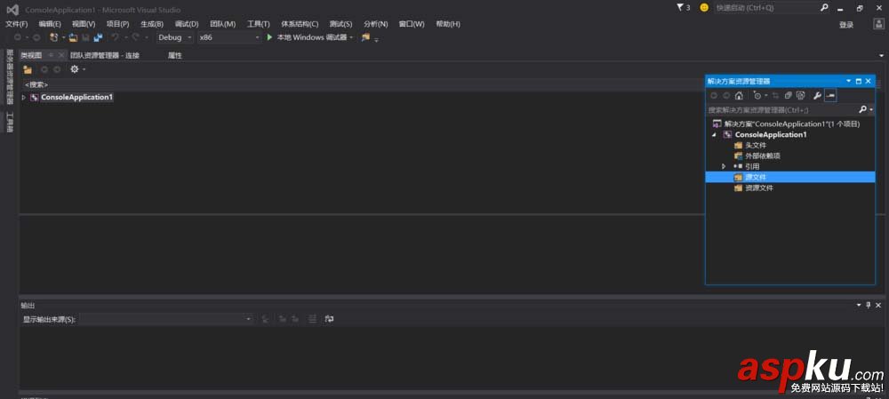This screenshot has width=889, height=399.
Task: Click Solution Explorer home icon
Action: coord(739,96)
